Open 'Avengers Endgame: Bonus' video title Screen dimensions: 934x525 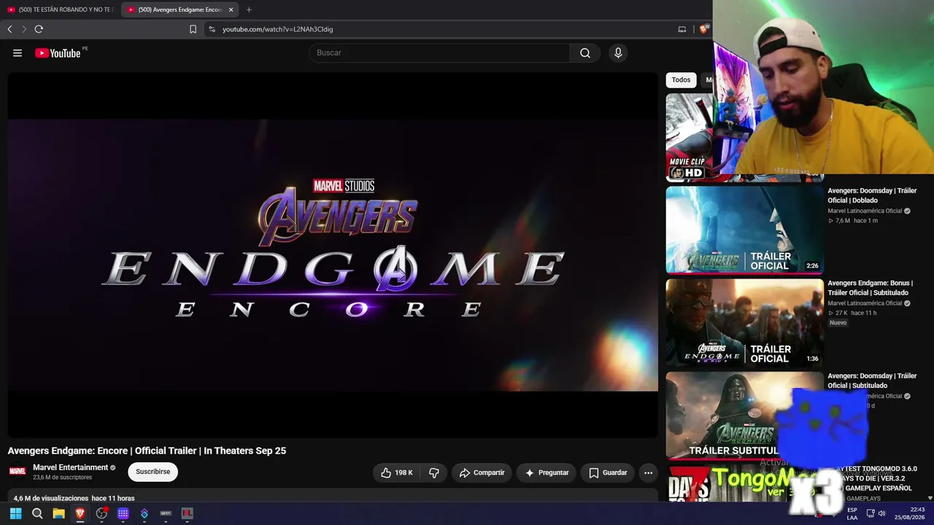870,288
